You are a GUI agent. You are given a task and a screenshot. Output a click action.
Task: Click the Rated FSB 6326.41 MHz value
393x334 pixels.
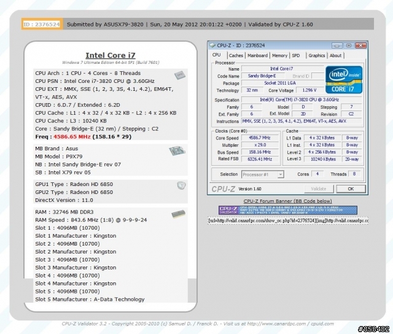(x=260, y=159)
